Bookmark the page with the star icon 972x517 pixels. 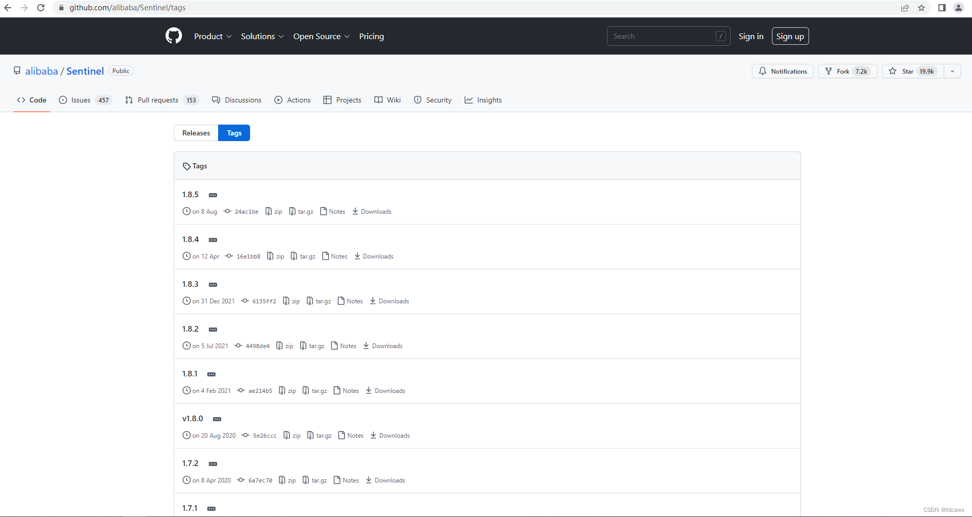921,8
